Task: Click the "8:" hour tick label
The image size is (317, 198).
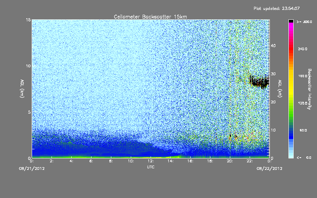Action: tap(111, 161)
